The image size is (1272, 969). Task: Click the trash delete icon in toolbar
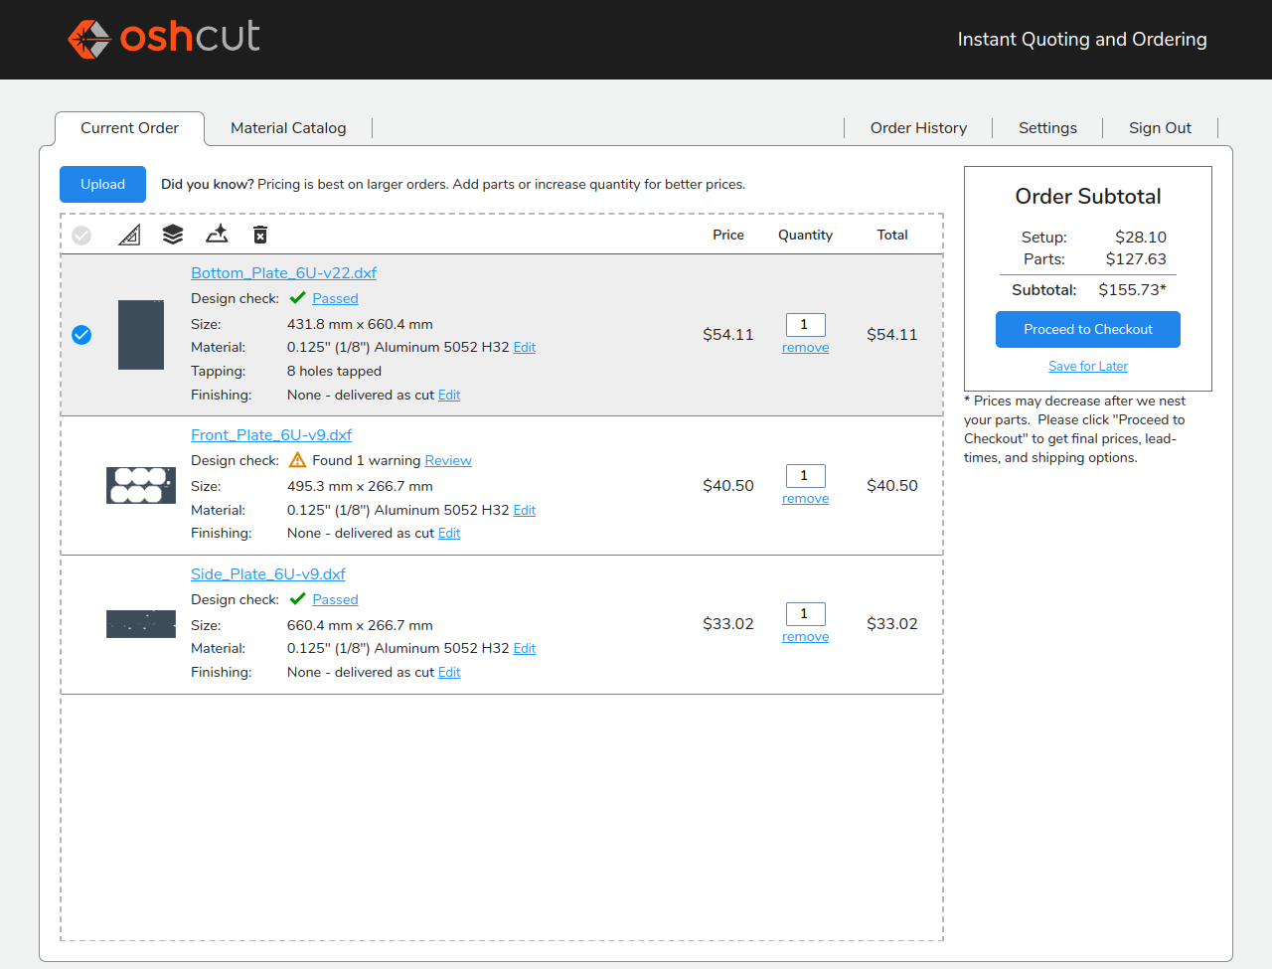point(260,235)
